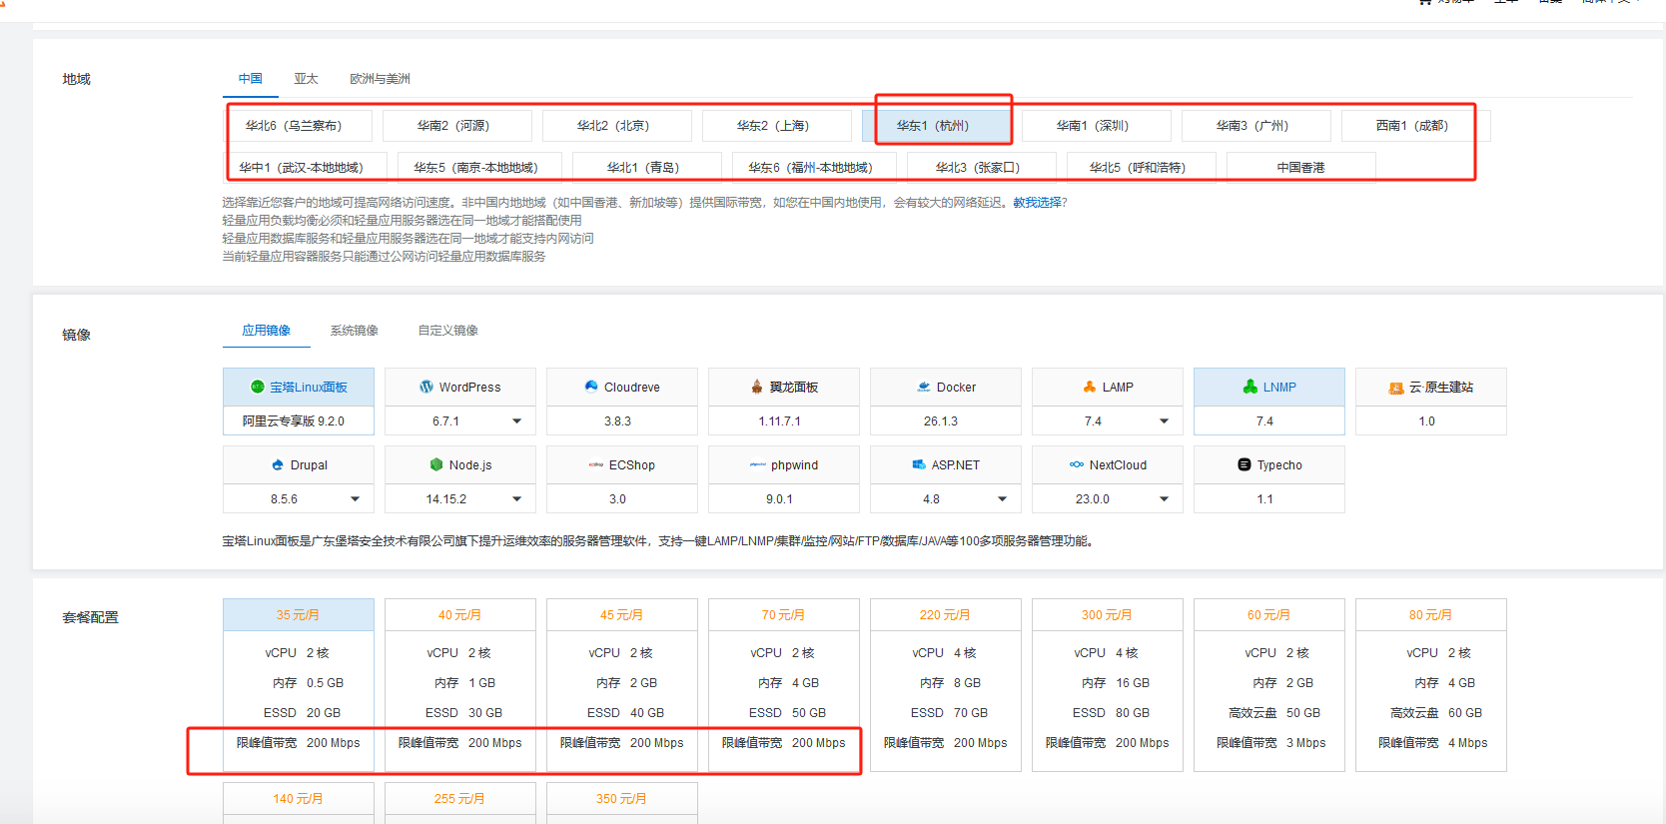Screen dimensions: 1666x824
Task: Click the ECShop logo icon
Action: (x=596, y=464)
